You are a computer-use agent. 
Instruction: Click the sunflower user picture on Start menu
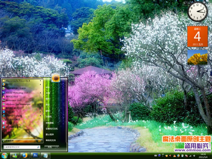[56, 78]
